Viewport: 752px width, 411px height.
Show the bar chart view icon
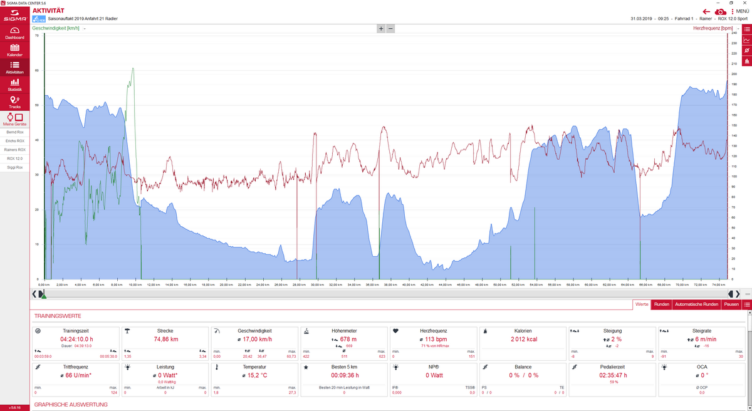(x=746, y=61)
